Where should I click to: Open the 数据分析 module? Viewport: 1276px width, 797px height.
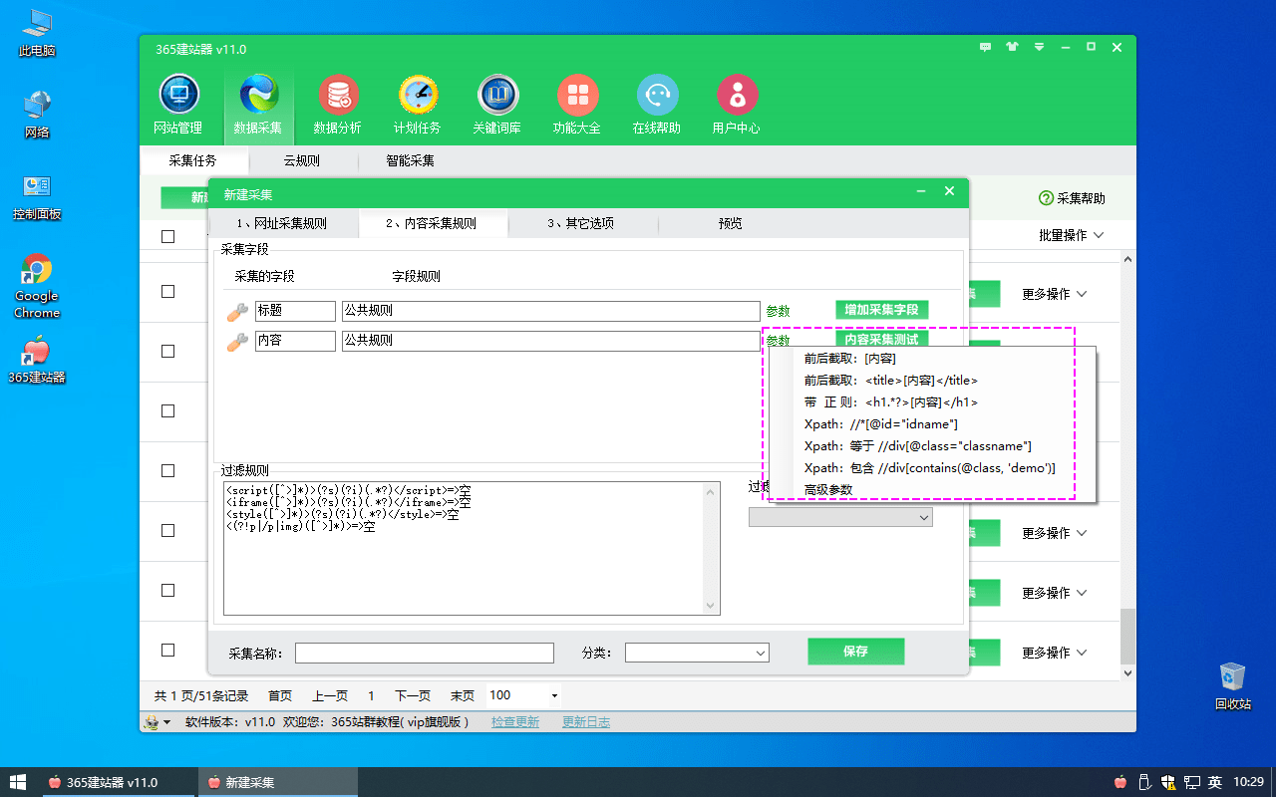click(x=338, y=105)
